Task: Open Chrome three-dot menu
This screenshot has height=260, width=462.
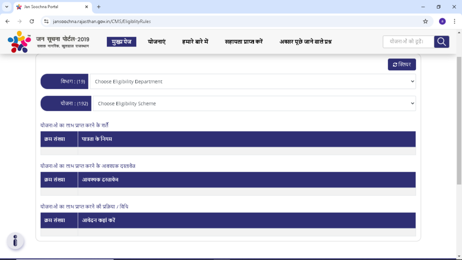Action: tap(454, 21)
